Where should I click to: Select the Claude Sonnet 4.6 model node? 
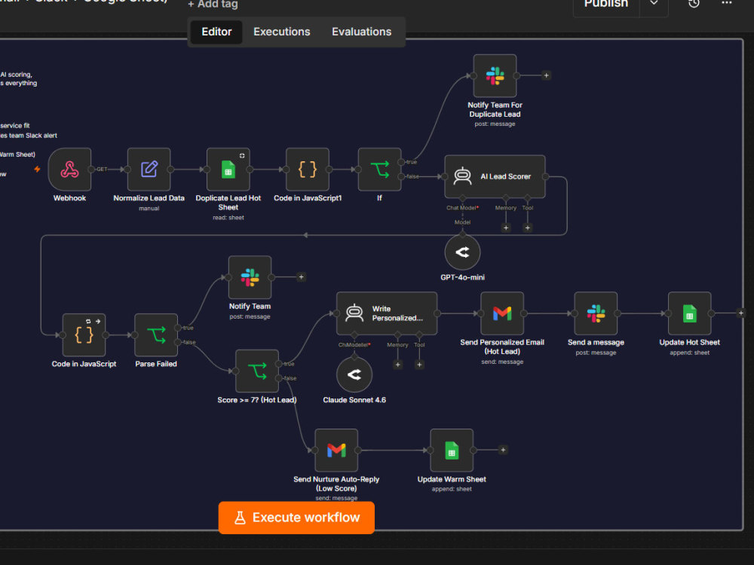pyautogui.click(x=354, y=374)
